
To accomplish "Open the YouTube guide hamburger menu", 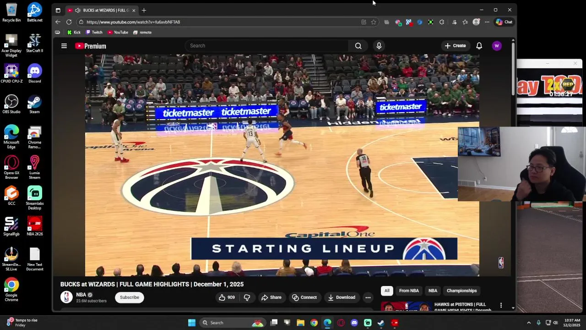I will pos(64,46).
